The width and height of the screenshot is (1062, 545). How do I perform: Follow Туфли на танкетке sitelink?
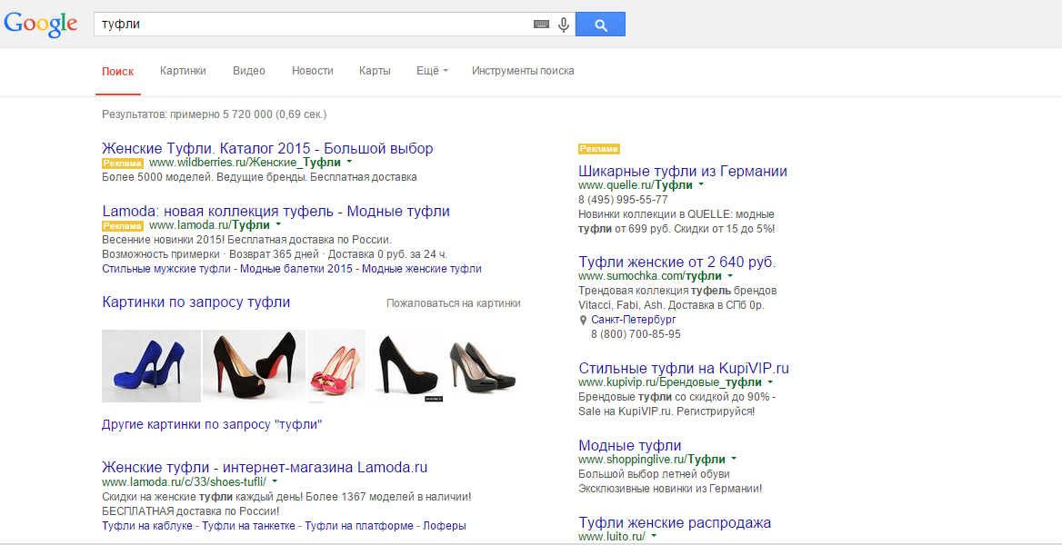point(249,525)
